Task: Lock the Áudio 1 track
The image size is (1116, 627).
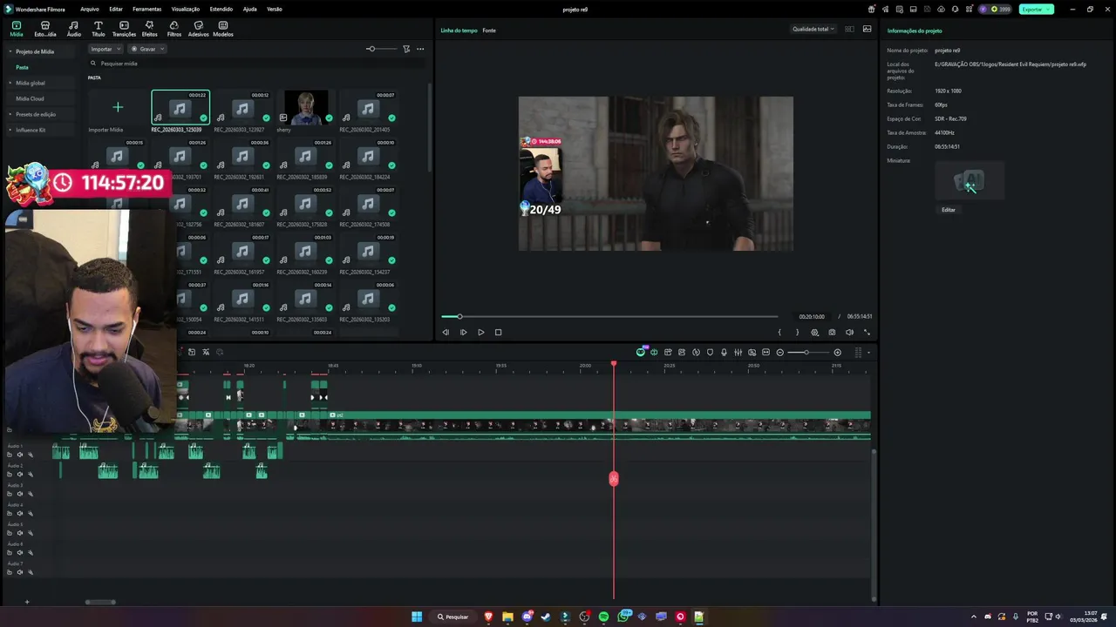Action: [x=10, y=455]
